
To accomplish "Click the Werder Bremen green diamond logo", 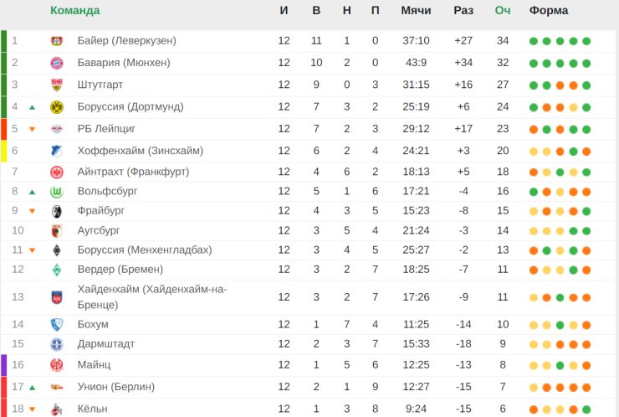I will pos(57,270).
